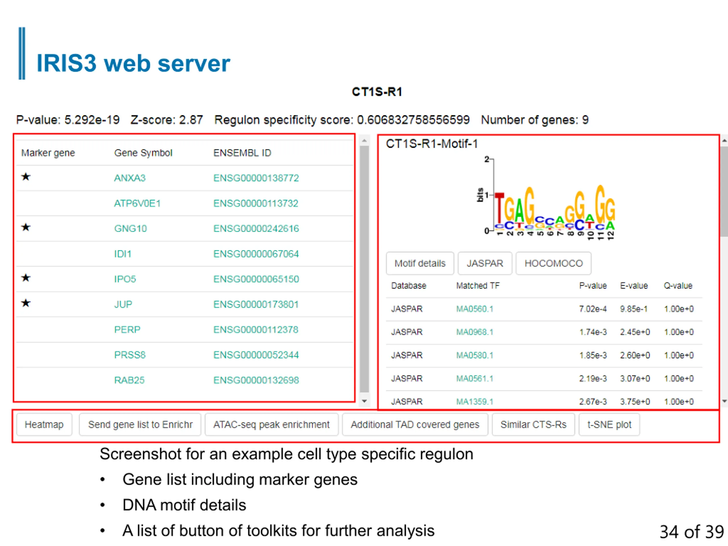Click the Q-value column header
The image size is (728, 546).
[678, 286]
